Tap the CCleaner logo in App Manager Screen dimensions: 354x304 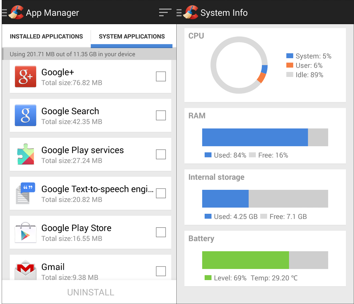(16, 12)
